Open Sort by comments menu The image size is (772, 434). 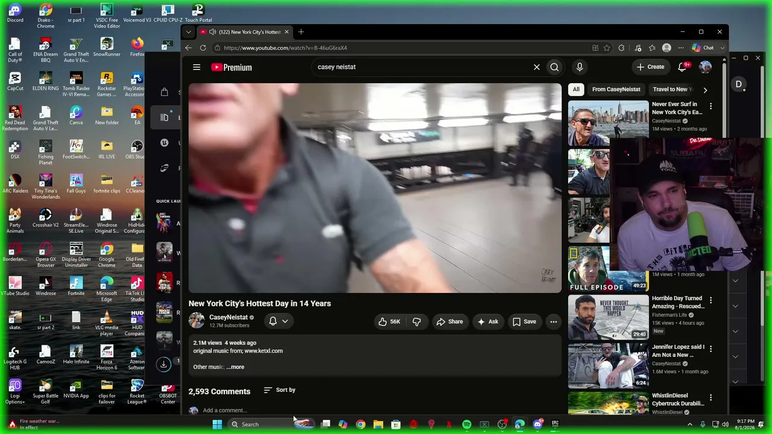coord(280,390)
